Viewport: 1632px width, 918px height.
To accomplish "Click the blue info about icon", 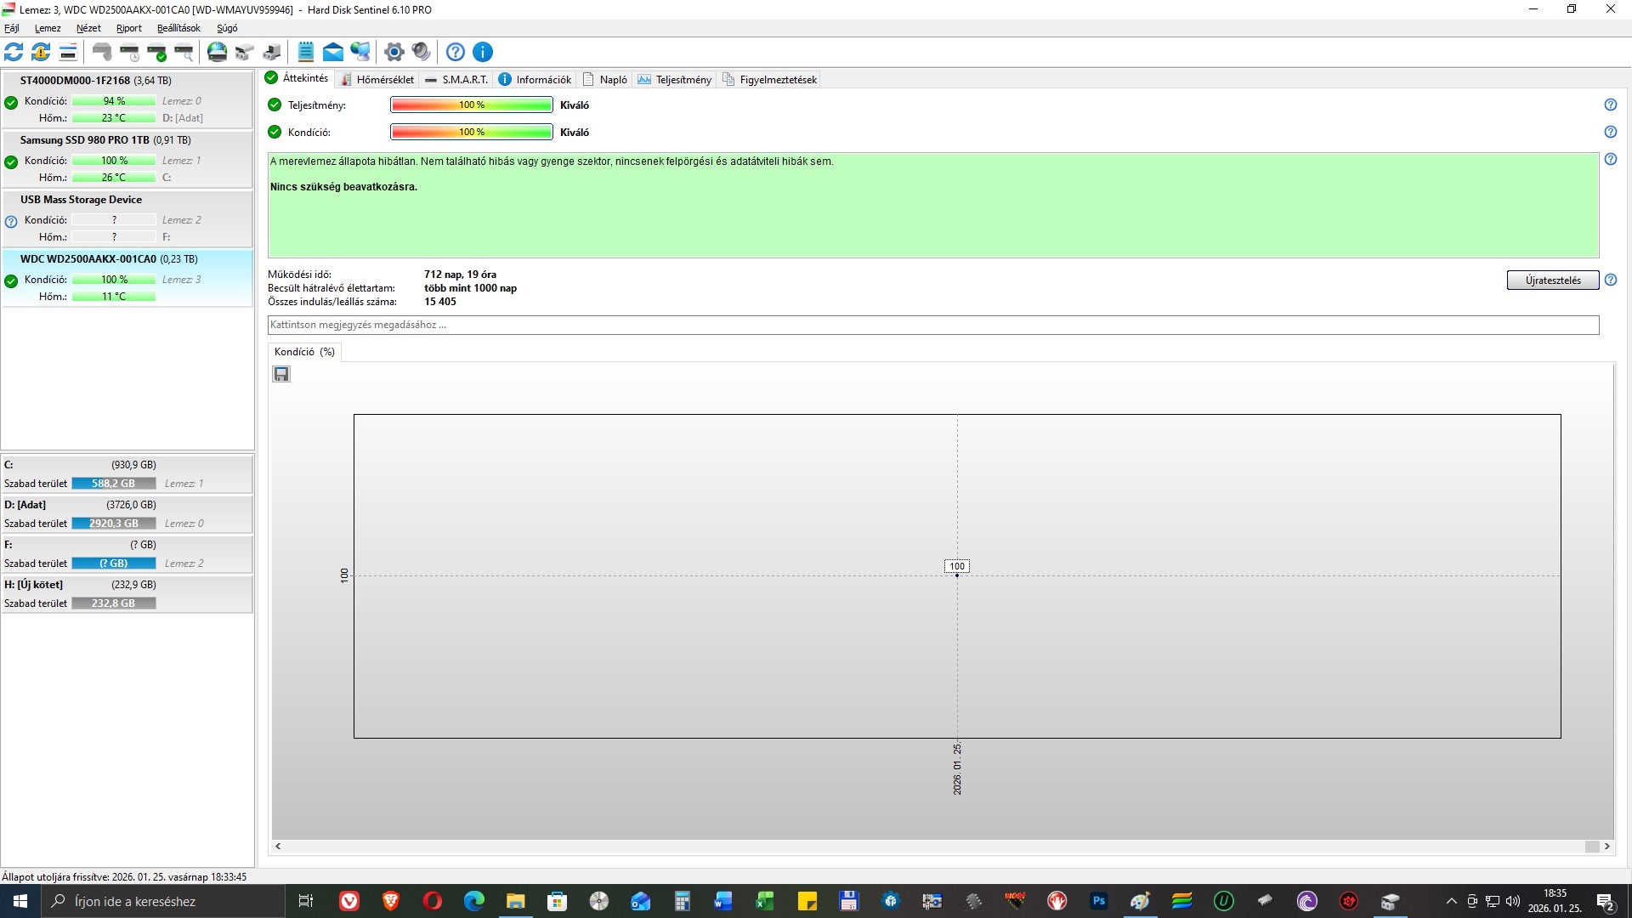I will [483, 52].
